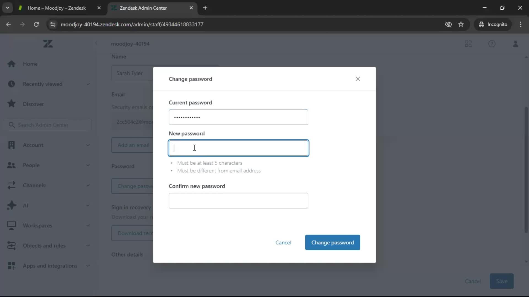Click the site information icon
This screenshot has height=297, width=529.
coord(53,24)
